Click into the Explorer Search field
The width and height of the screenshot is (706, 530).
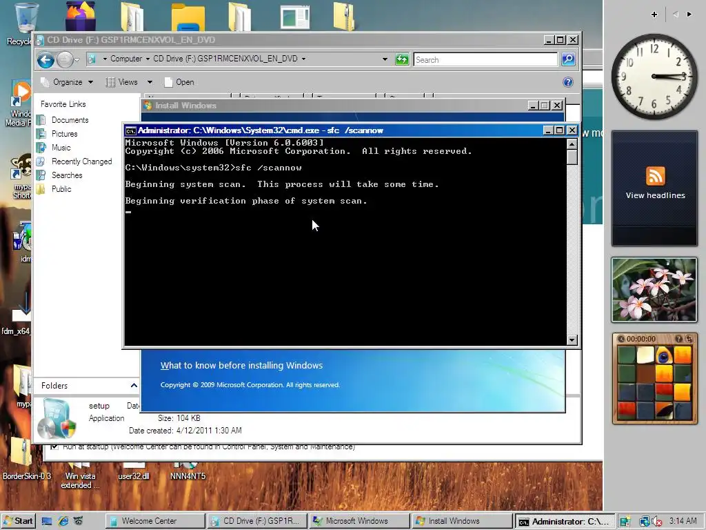pyautogui.click(x=485, y=59)
